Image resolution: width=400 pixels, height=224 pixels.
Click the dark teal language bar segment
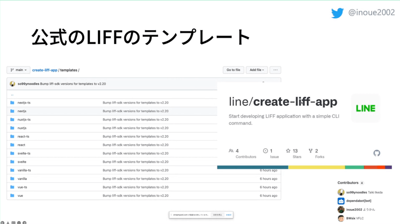[x=253, y=167]
